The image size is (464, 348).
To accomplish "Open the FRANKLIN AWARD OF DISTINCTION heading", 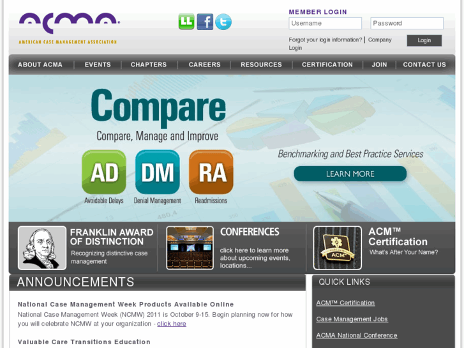I will coord(112,237).
